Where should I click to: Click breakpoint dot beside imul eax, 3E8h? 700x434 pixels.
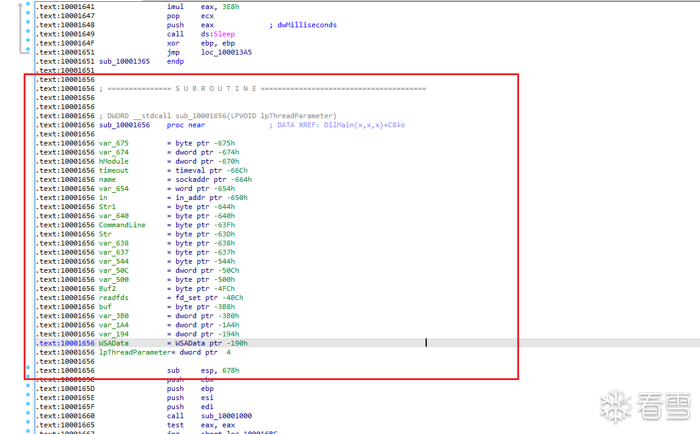coord(29,7)
